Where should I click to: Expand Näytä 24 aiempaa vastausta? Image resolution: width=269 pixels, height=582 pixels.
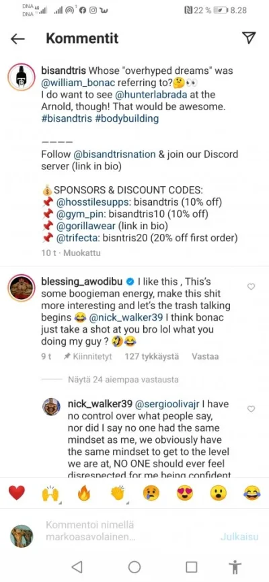click(x=123, y=380)
